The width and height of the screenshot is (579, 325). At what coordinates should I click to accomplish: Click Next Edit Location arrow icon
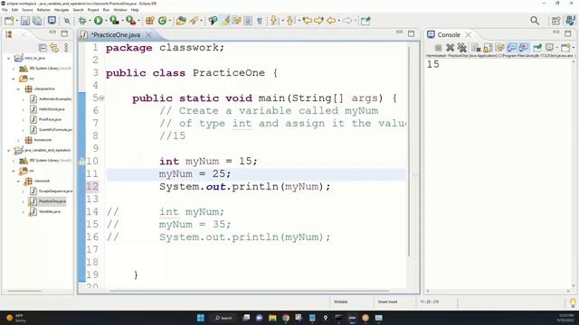[318, 21]
